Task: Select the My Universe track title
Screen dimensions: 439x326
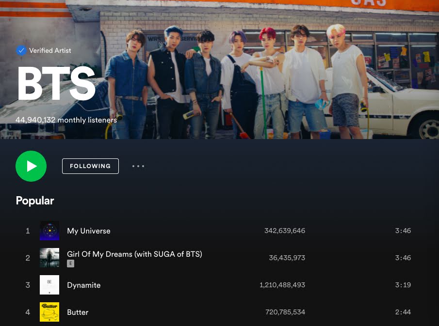Action: click(89, 231)
